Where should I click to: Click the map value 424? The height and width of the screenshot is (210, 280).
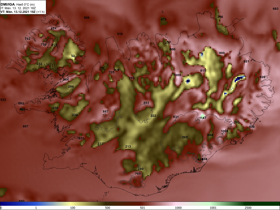point(200,159)
